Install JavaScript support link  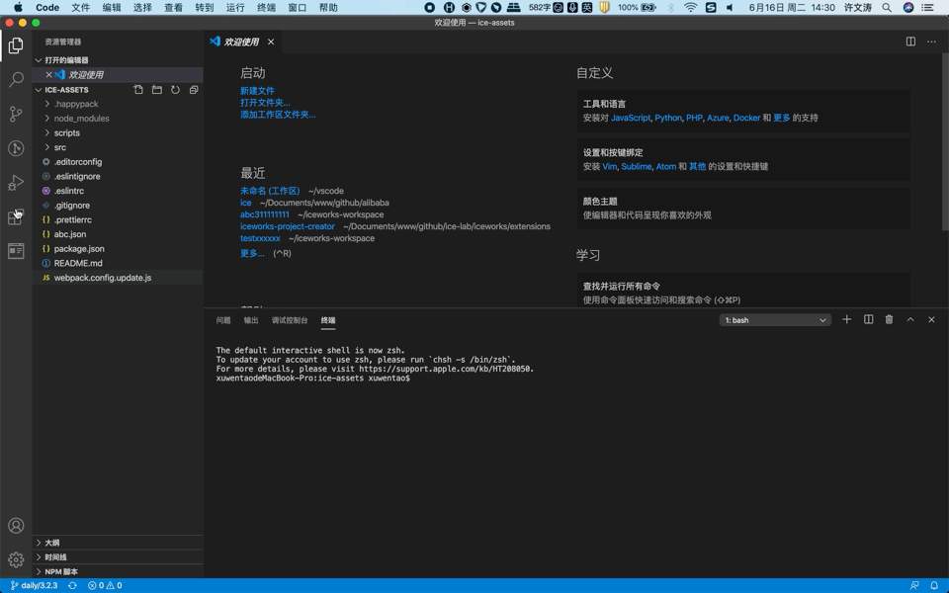point(631,118)
